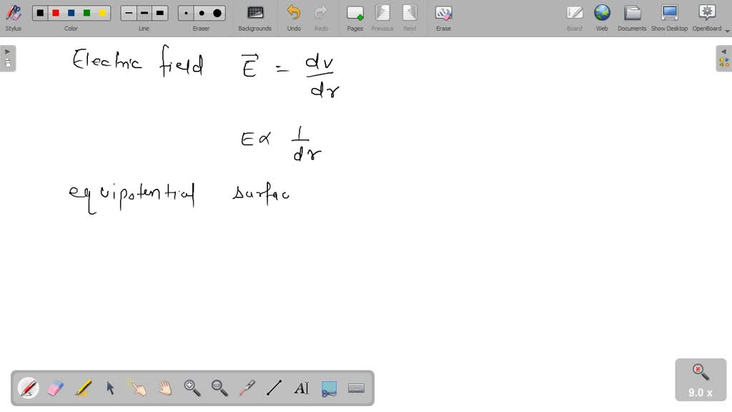The height and width of the screenshot is (412, 732).
Task: Expand the left side panel
Action: [7, 51]
